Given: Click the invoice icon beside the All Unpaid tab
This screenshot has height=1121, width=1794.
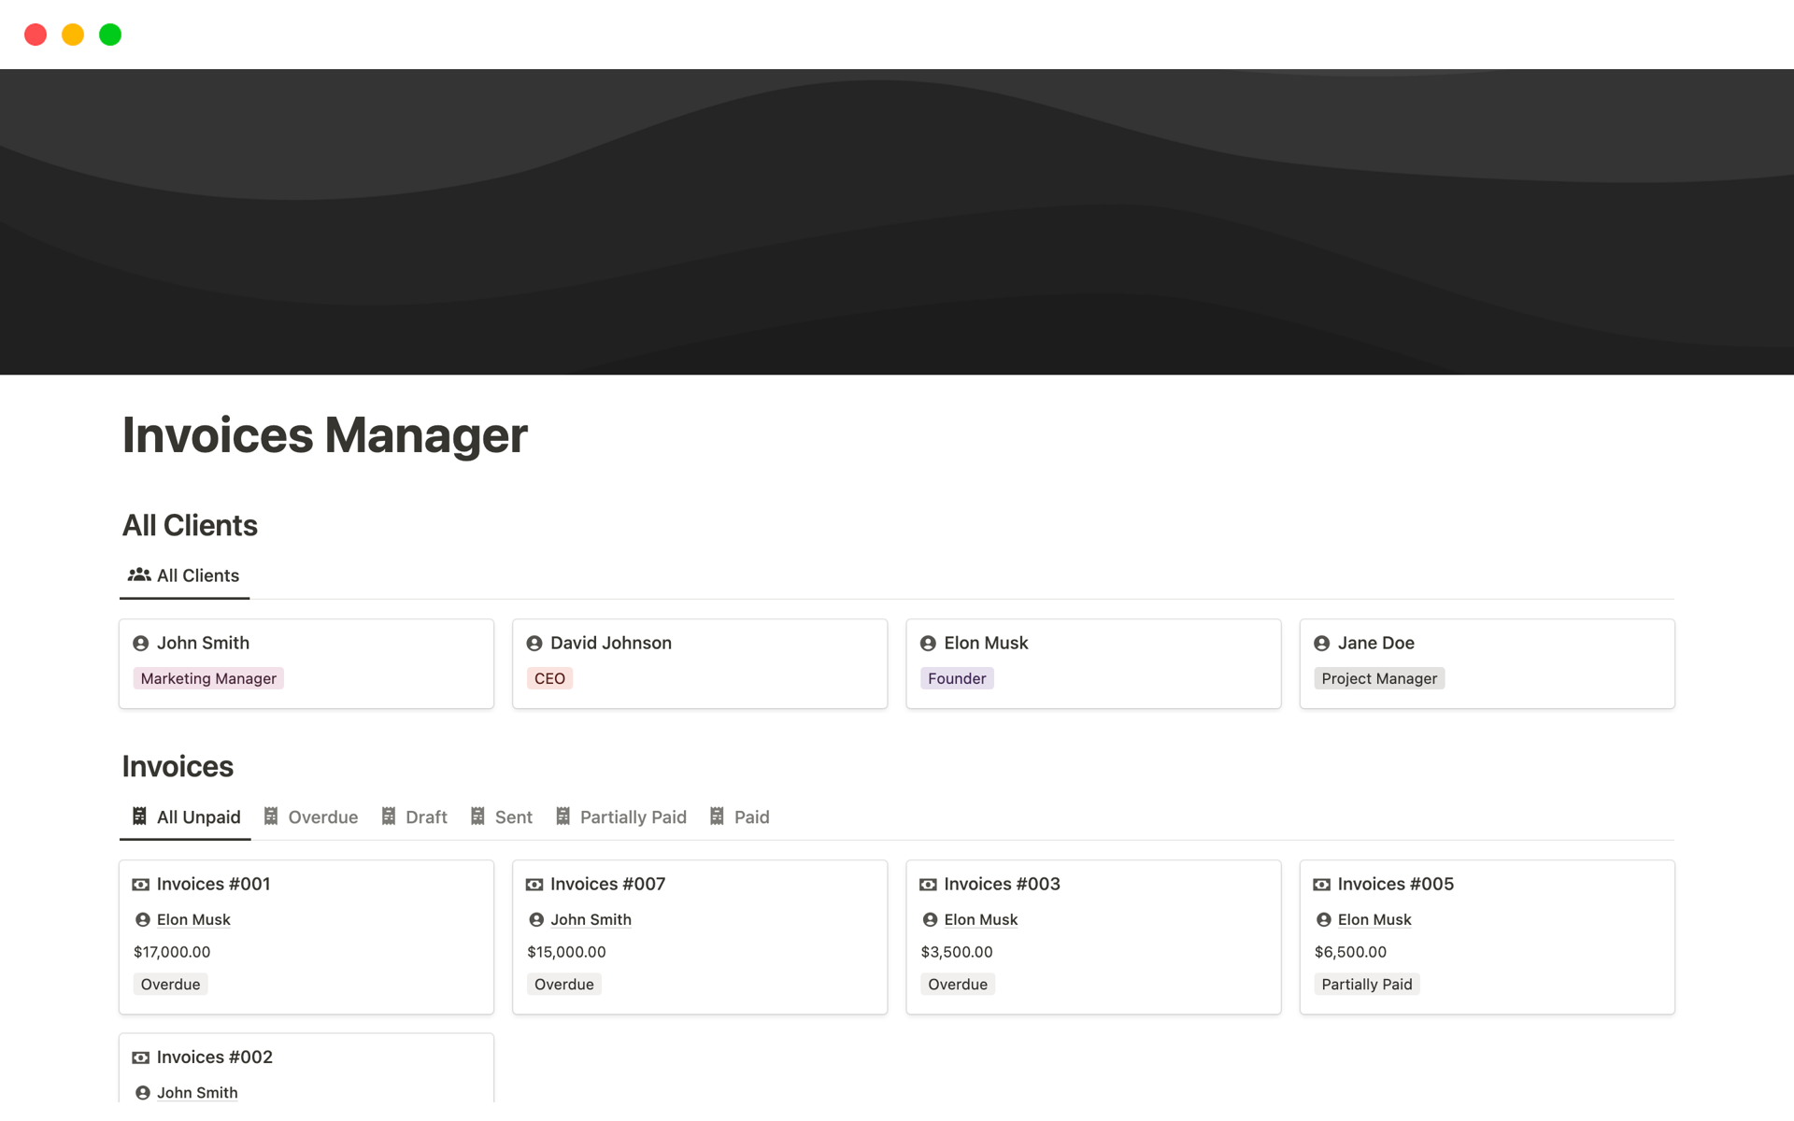Looking at the screenshot, I should pos(138,816).
